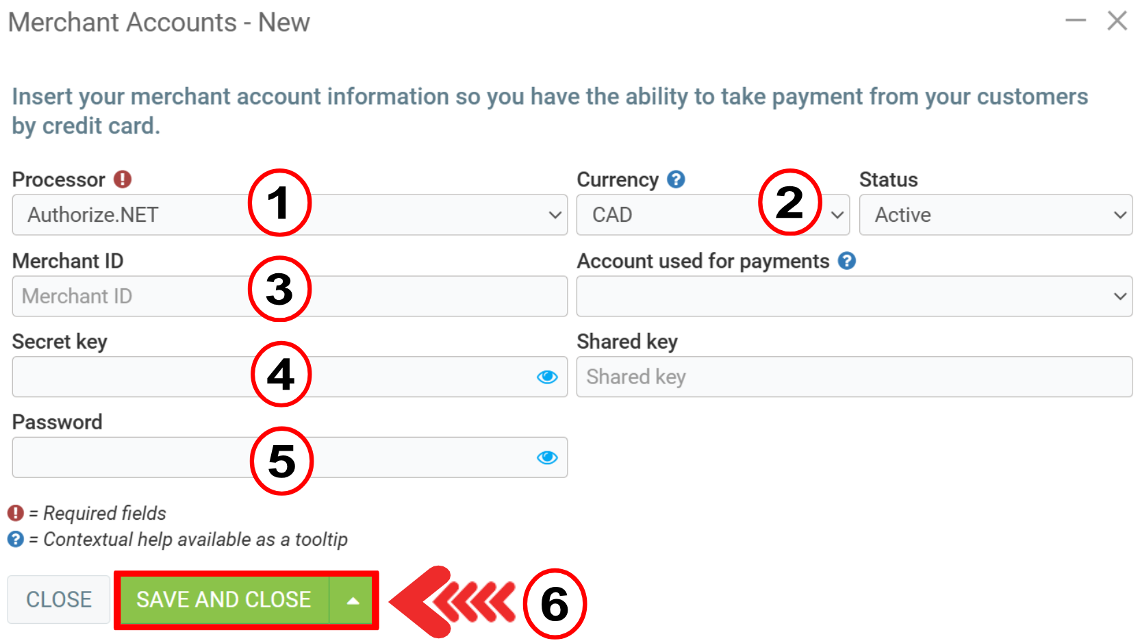
Task: Click the red required-fields legend icon
Action: (x=16, y=513)
